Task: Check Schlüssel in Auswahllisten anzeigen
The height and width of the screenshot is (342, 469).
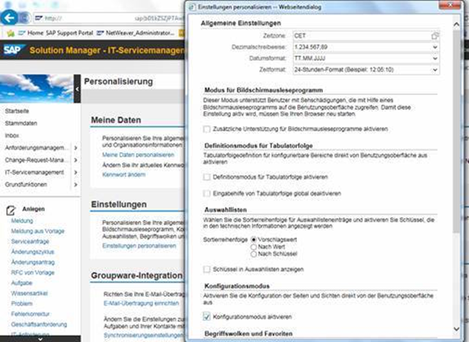Action: [207, 269]
